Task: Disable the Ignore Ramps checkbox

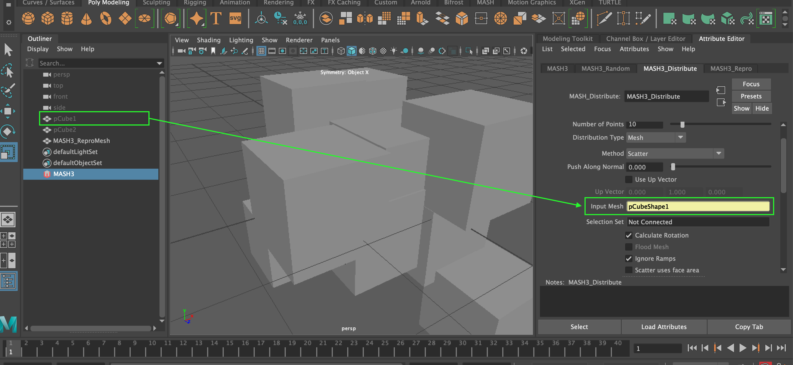Action: [x=629, y=259]
